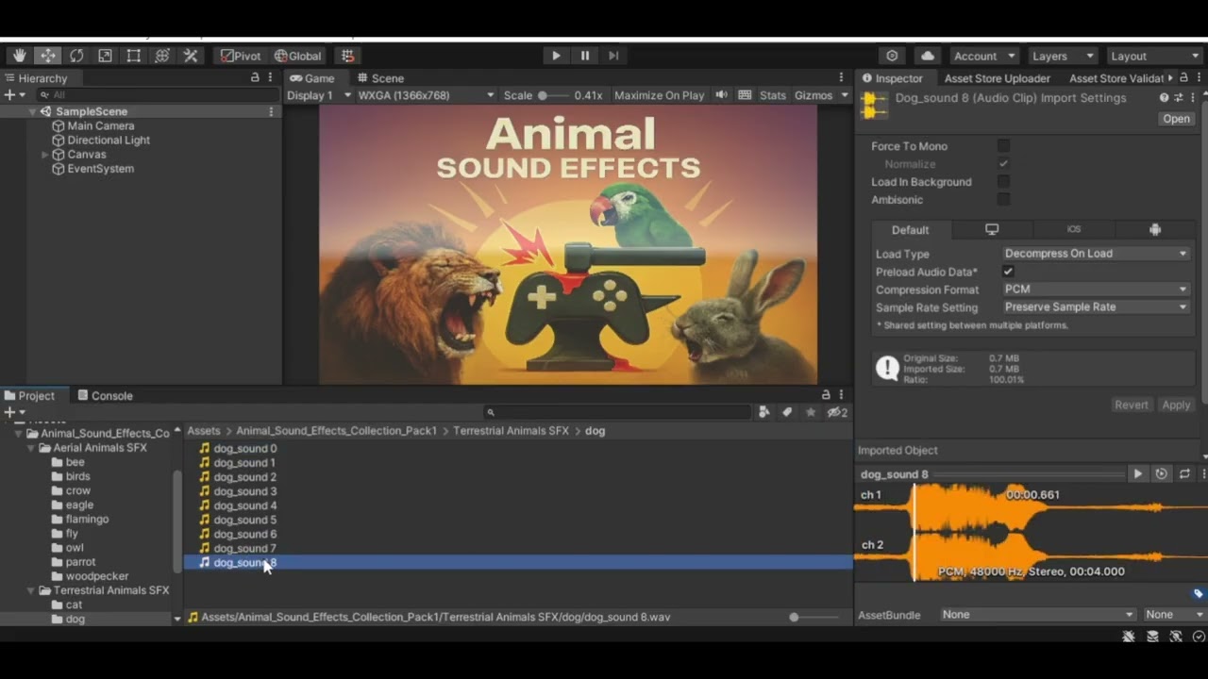This screenshot has height=679, width=1208.
Task: Open Load Type dropdown
Action: click(x=1096, y=254)
